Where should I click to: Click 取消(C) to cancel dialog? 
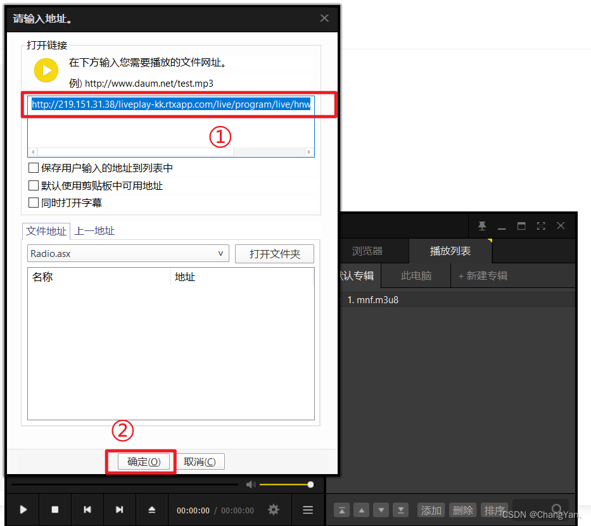pyautogui.click(x=200, y=461)
